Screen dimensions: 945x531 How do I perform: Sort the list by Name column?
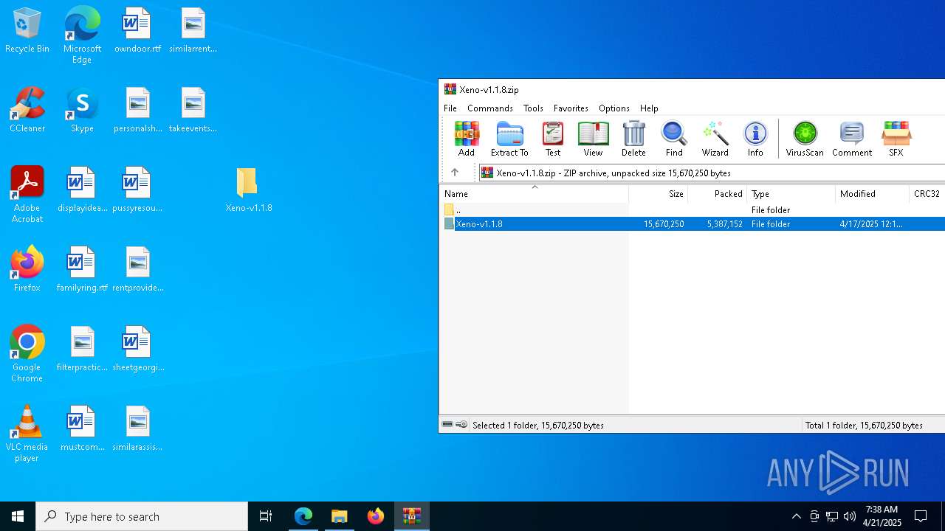click(534, 194)
